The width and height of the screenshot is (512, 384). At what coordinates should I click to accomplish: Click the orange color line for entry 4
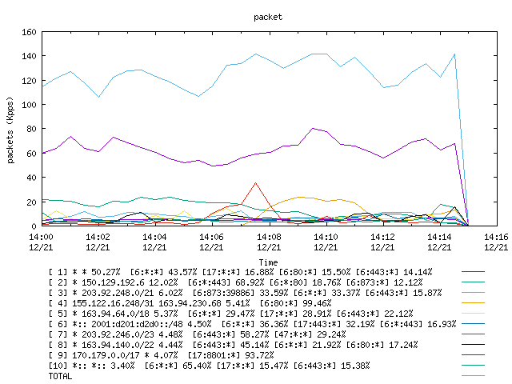pos(473,302)
